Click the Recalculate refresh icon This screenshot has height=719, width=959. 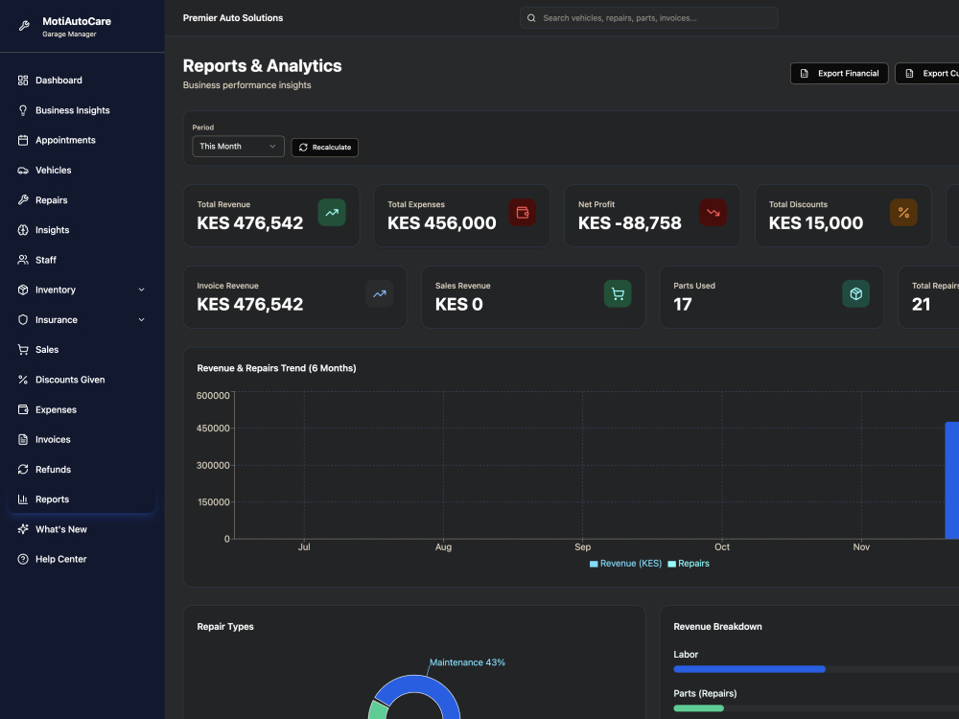point(303,148)
